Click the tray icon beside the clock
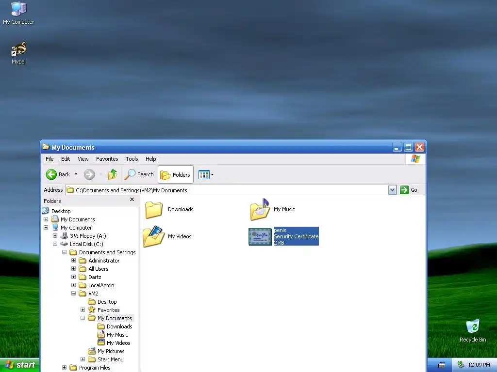 pyautogui.click(x=461, y=365)
